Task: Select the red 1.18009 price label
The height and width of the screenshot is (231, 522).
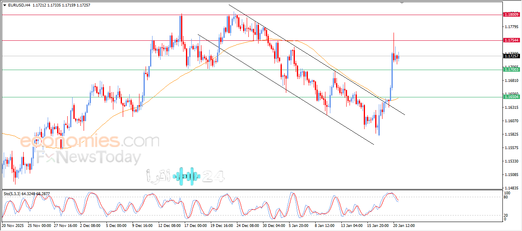Action: (x=511, y=15)
